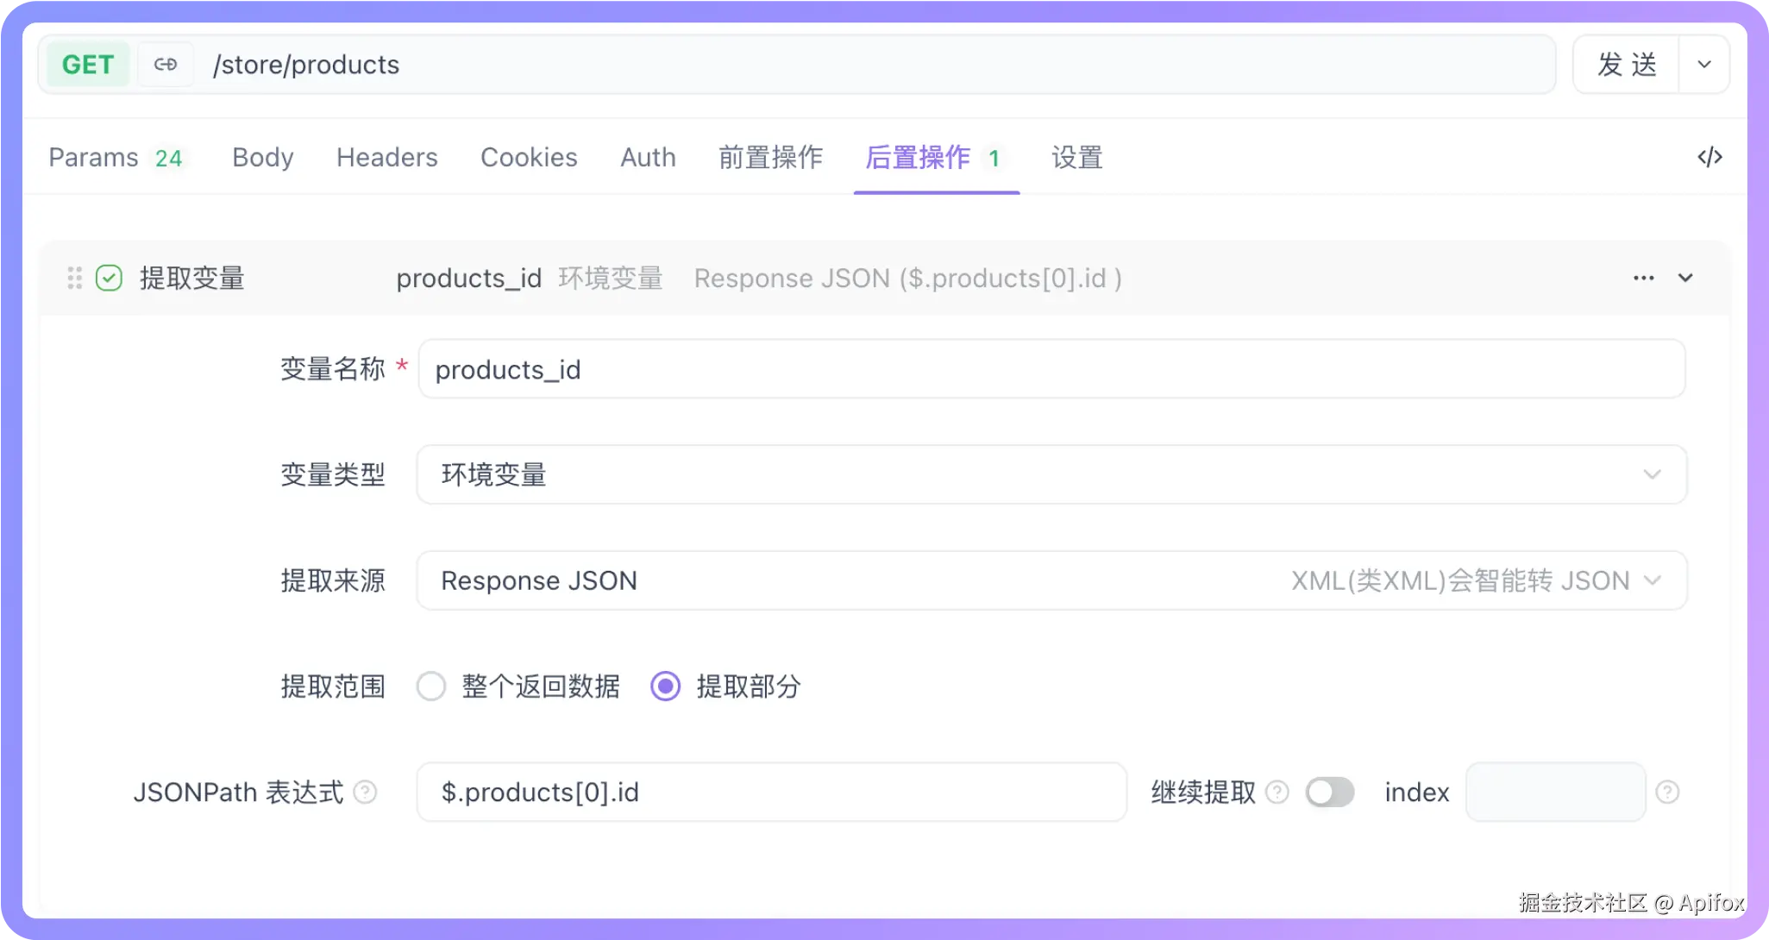Toggle the green enable check on 提取变量
This screenshot has width=1769, height=940.
click(109, 278)
